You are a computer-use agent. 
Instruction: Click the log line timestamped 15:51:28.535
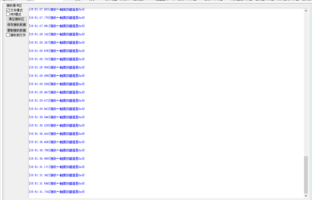(x=57, y=51)
